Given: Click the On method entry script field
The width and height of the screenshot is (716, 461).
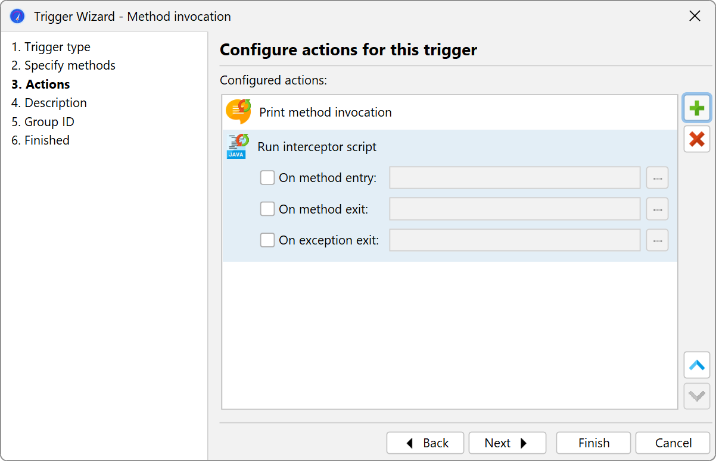Looking at the screenshot, I should point(515,177).
